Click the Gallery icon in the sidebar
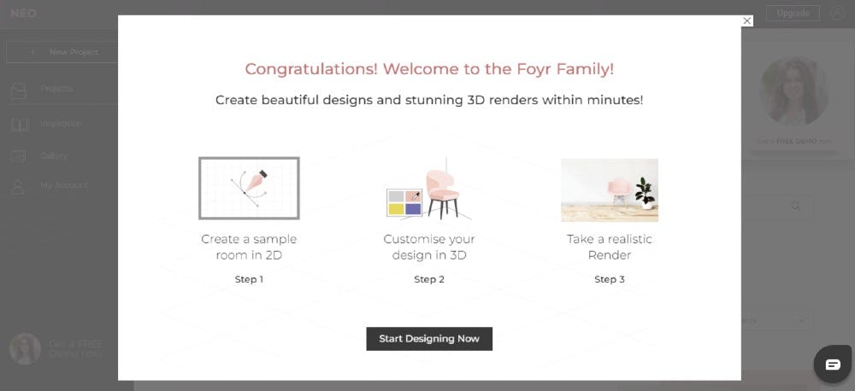Image resolution: width=855 pixels, height=391 pixels. pyautogui.click(x=20, y=156)
